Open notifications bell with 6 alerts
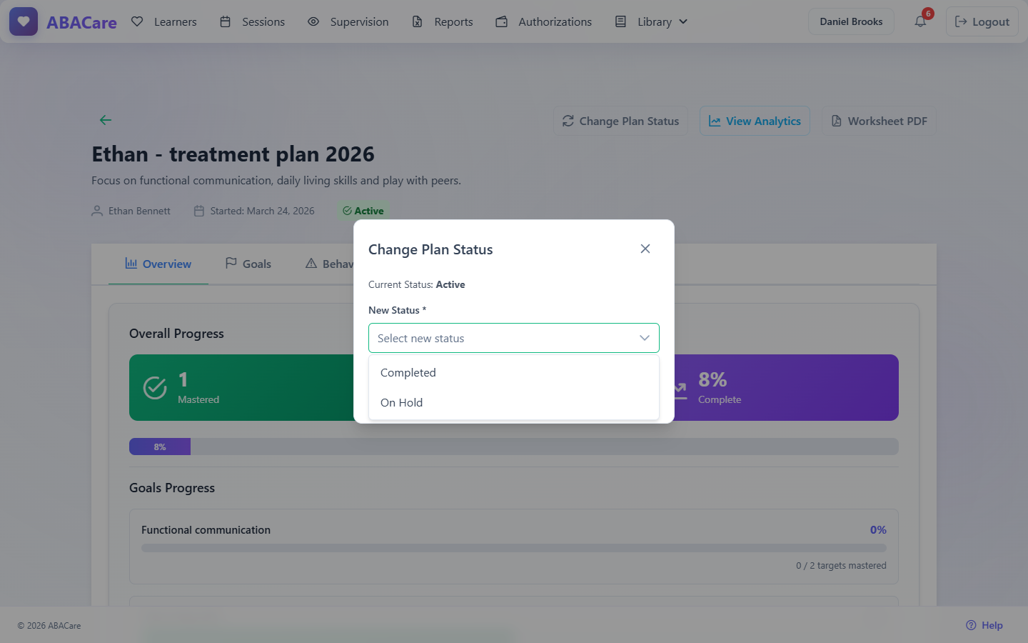 click(x=921, y=21)
